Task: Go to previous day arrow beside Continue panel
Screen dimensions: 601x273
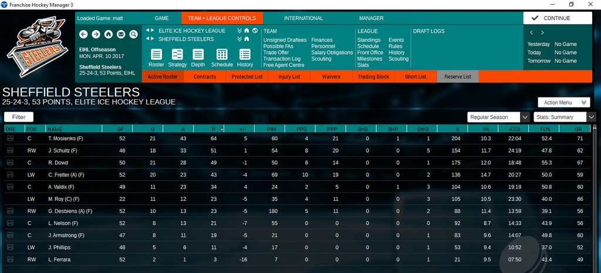Action: click(531, 33)
